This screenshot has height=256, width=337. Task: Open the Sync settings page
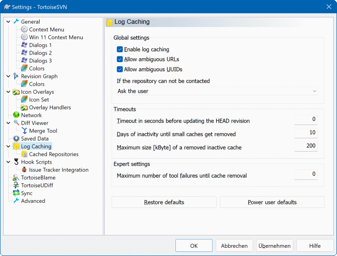pos(27,193)
